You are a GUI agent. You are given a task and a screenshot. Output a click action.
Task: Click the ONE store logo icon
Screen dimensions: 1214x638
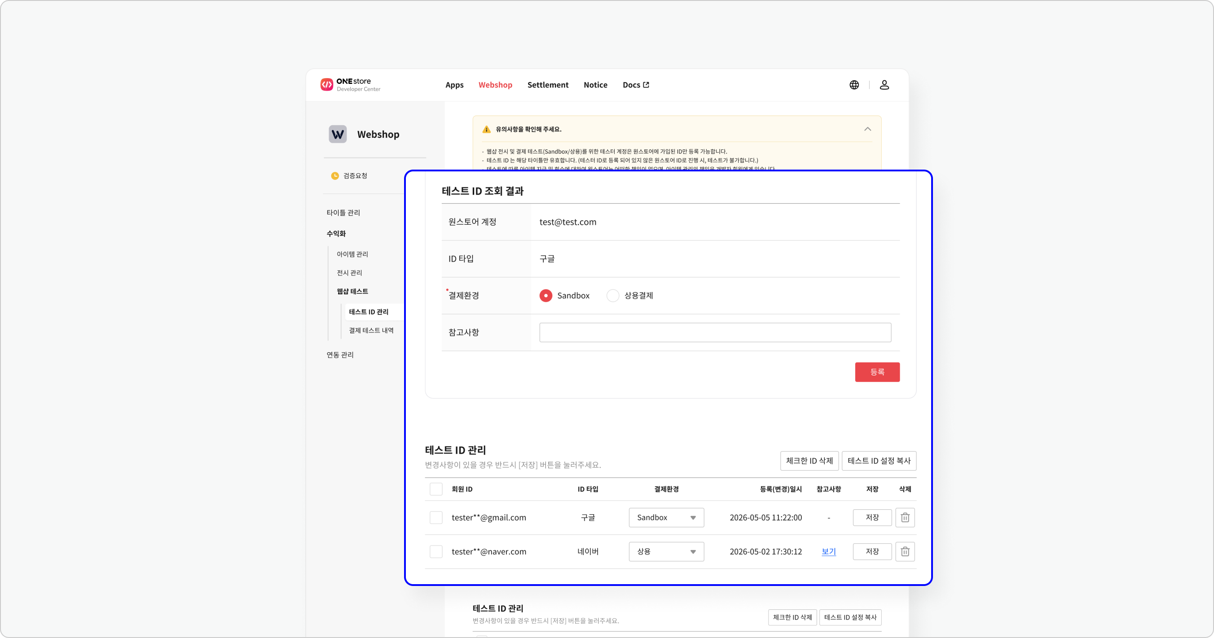326,85
